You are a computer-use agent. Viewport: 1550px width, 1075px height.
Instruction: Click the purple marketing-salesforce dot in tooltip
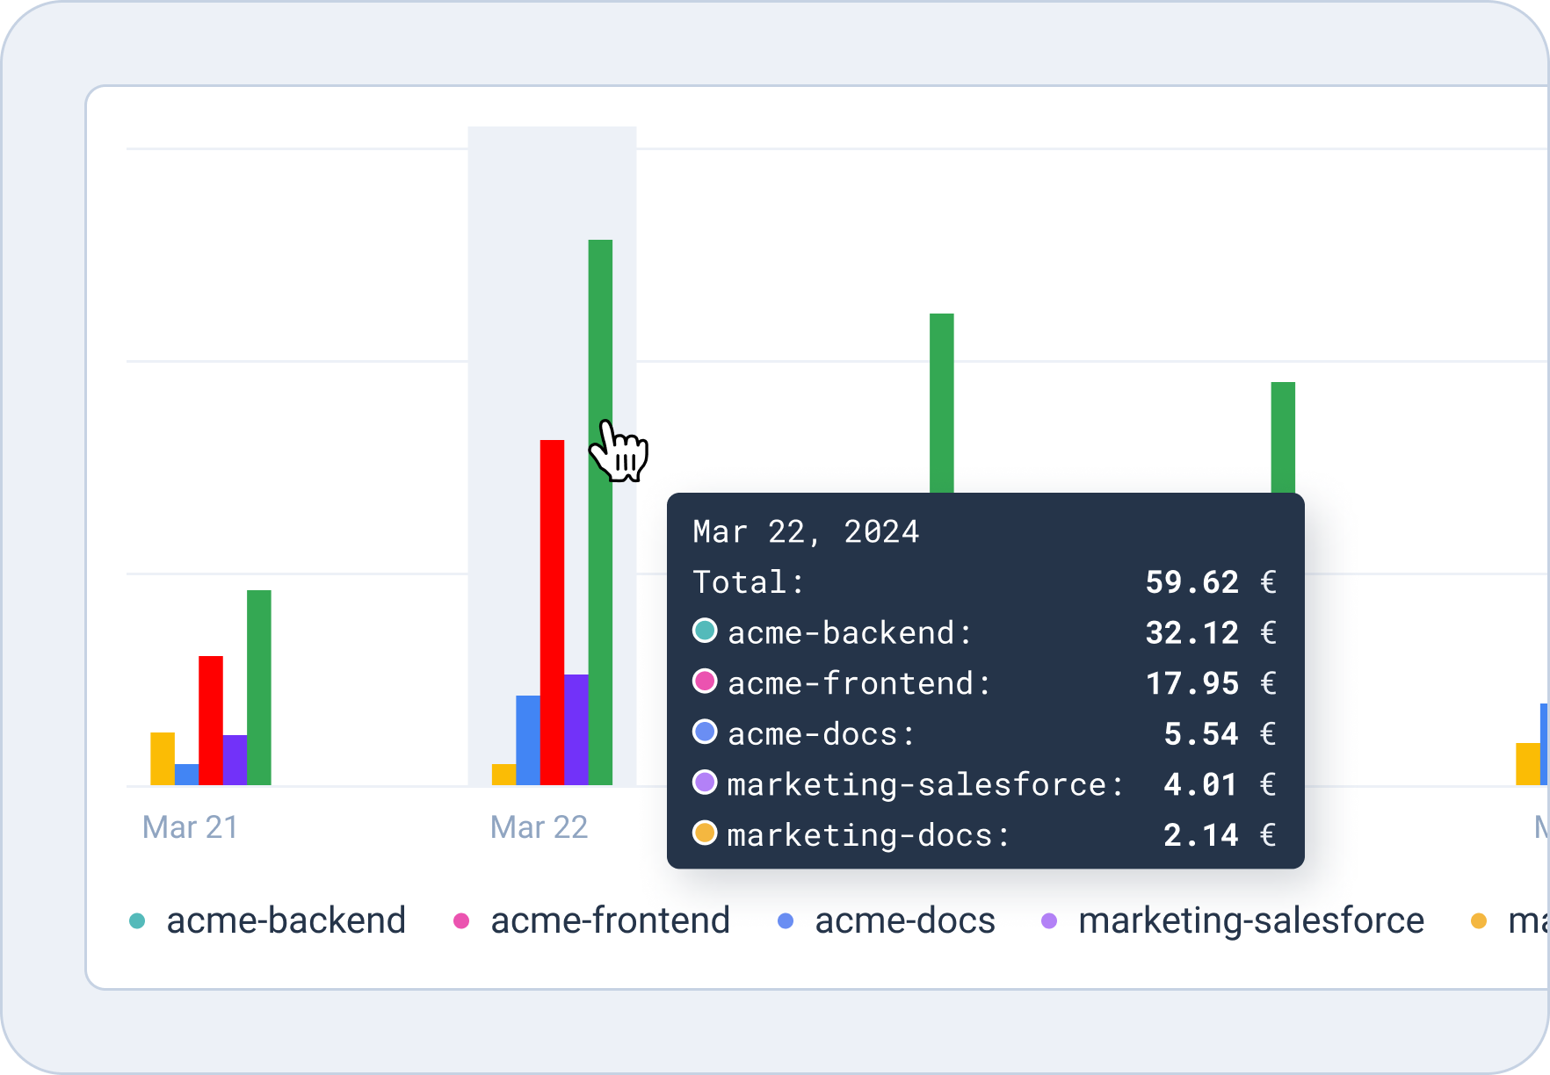(705, 783)
